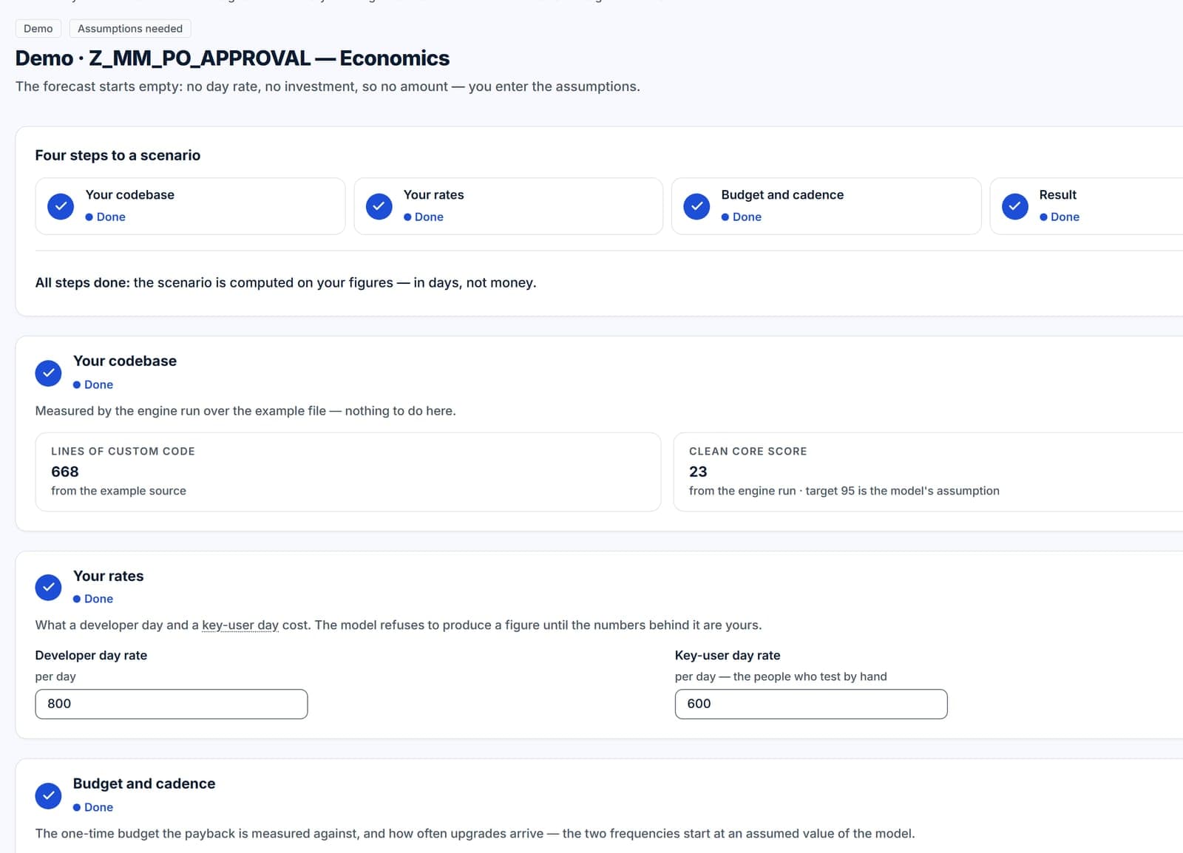The image size is (1183, 853).
Task: Focus the Key-user day rate input field
Action: tap(811, 704)
